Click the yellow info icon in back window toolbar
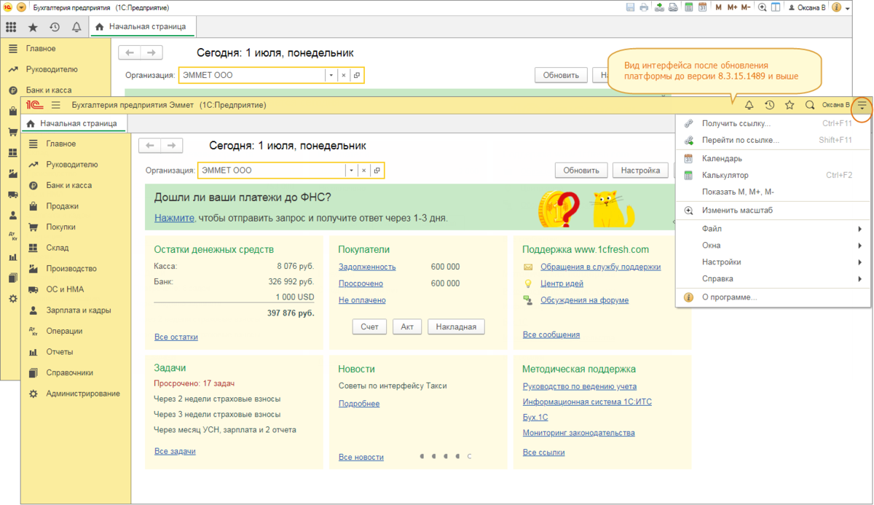The height and width of the screenshot is (505, 874). point(836,7)
